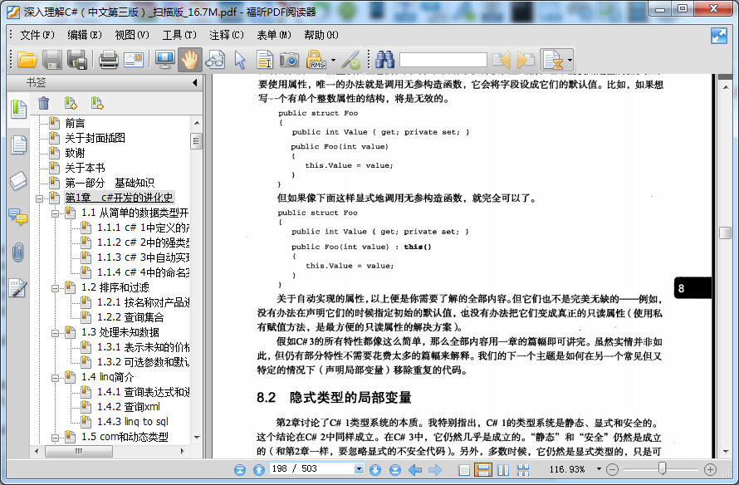Go to the next page
This screenshot has width=739, height=485.
pyautogui.click(x=375, y=469)
